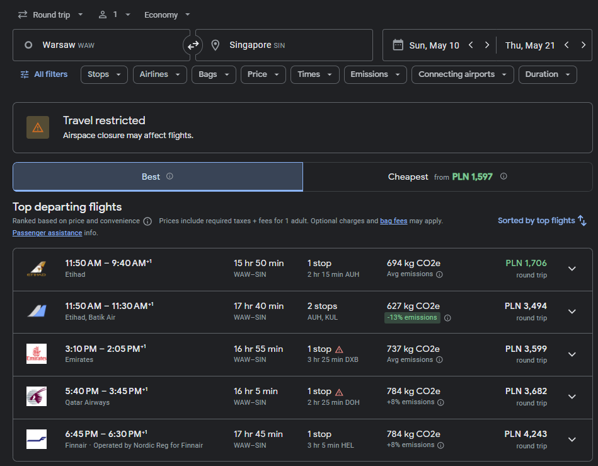The image size is (598, 466).
Task: Click the Sun, May 10 departure date
Action: tap(434, 45)
